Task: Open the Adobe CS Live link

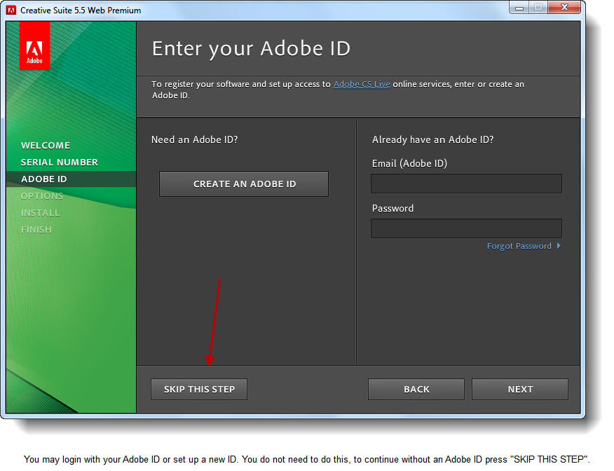Action: point(361,84)
